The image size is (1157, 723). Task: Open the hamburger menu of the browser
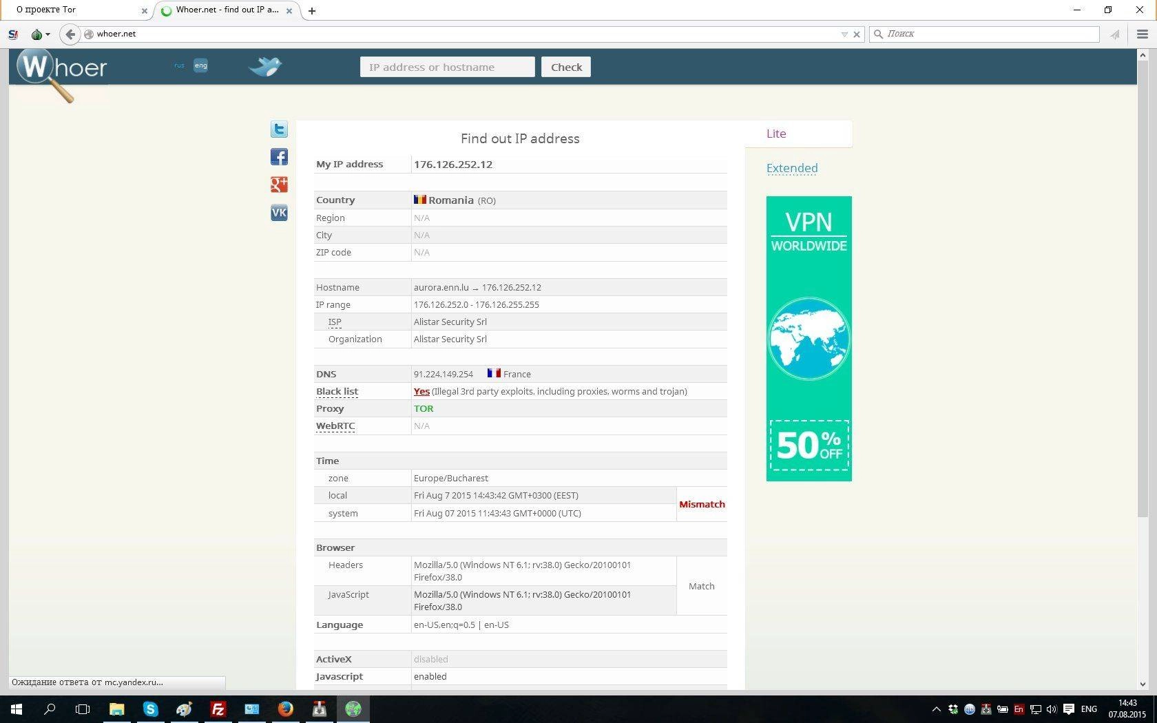pos(1143,34)
